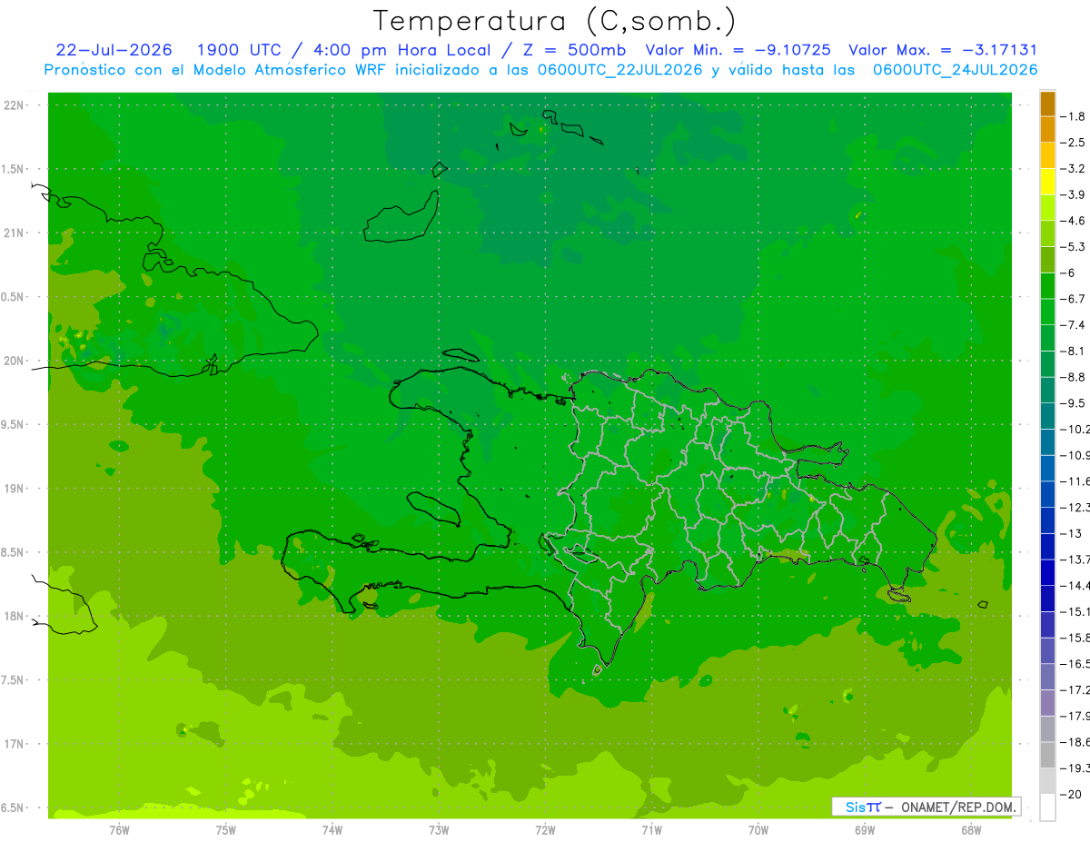Click the -3.9 value on the color scale
Screen dimensions: 1090x842
(1074, 194)
